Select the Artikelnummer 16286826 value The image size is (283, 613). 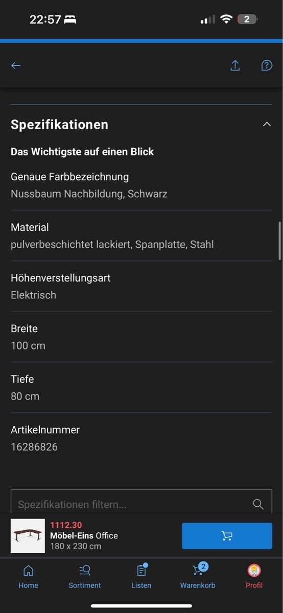click(34, 447)
